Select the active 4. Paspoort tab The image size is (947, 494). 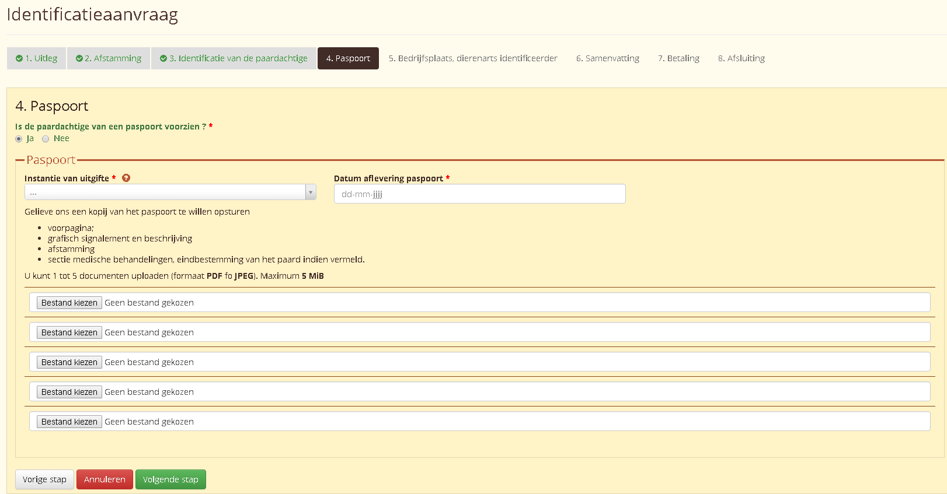coord(348,58)
